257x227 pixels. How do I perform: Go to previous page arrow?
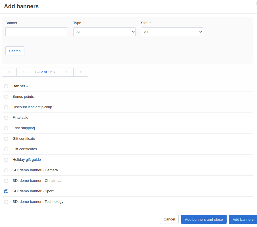pyautogui.click(x=24, y=72)
